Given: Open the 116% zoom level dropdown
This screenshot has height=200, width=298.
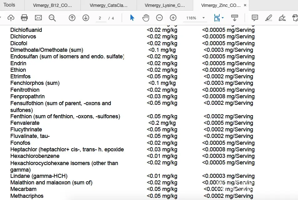Looking at the screenshot, I should pyautogui.click(x=203, y=18).
